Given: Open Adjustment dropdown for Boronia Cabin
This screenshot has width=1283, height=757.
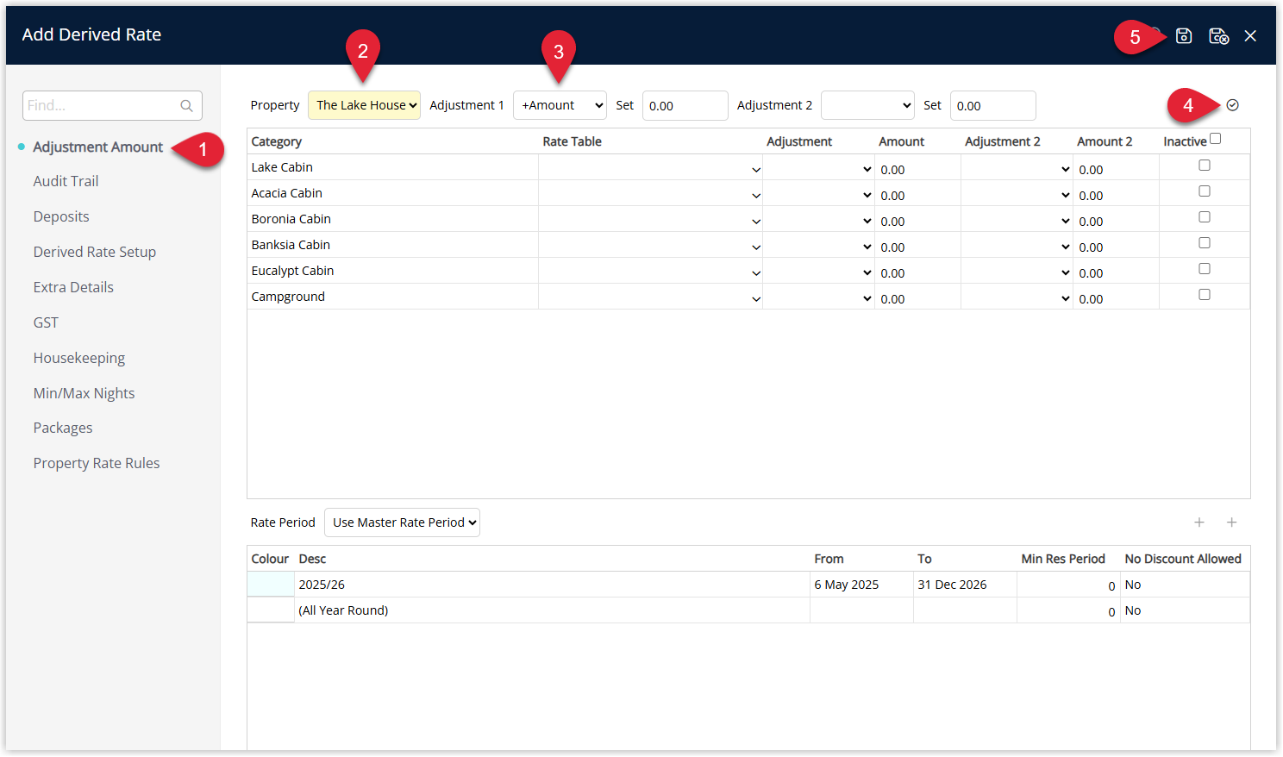Looking at the screenshot, I should point(819,220).
